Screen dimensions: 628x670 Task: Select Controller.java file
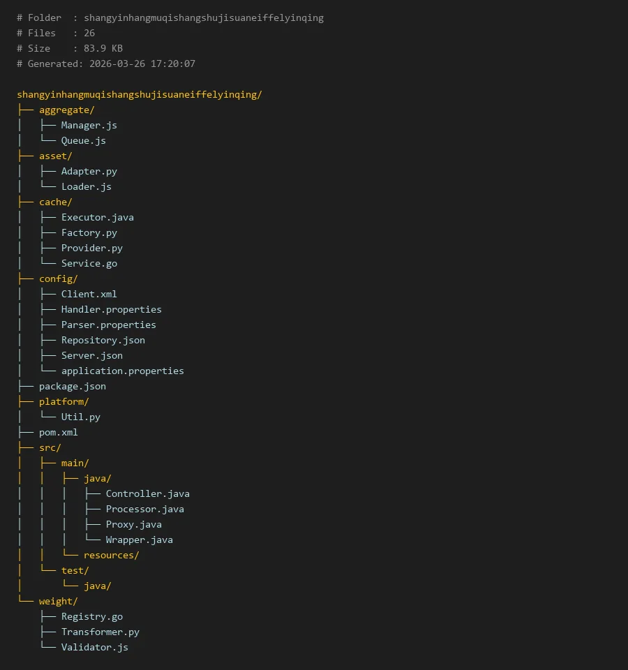coord(147,493)
